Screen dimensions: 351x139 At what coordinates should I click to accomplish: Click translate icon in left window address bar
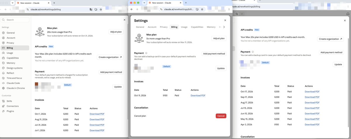pyautogui.click(x=91, y=9)
